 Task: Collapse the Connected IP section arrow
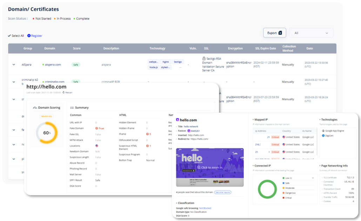[253, 166]
